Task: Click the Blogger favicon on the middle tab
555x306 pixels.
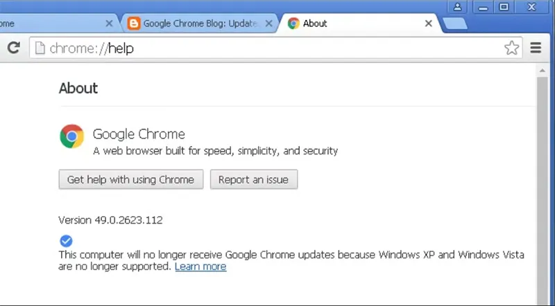Action: tap(134, 23)
